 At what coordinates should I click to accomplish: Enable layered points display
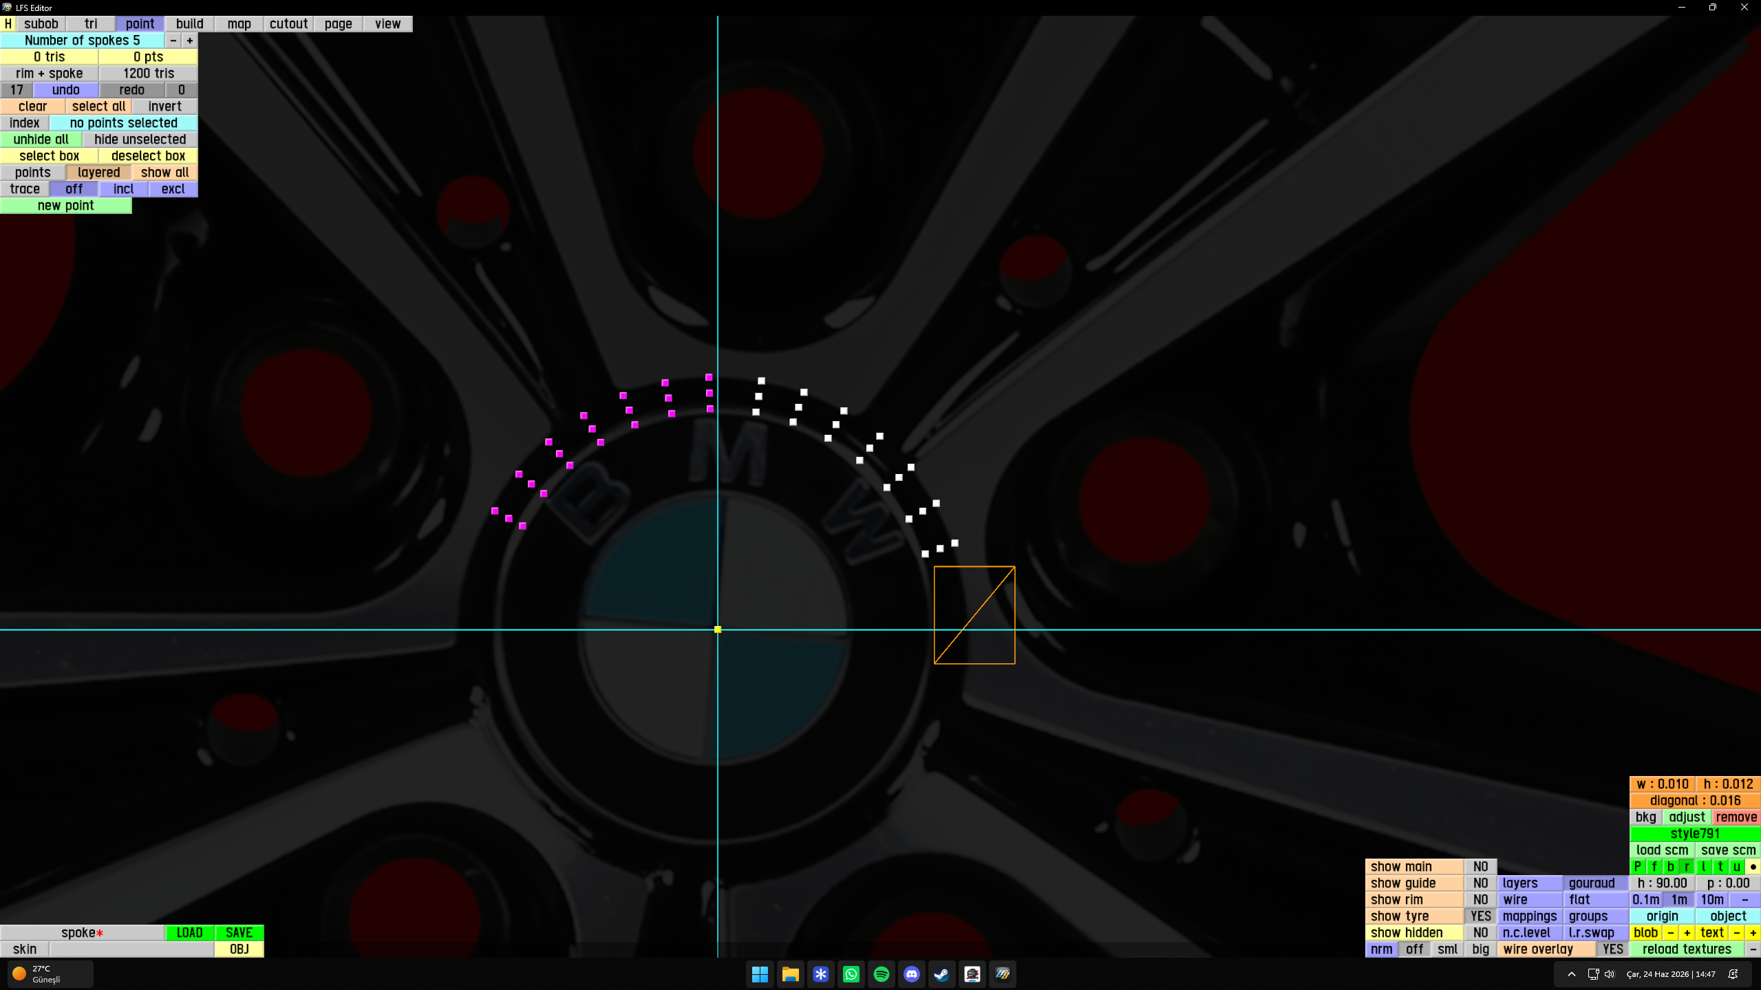pyautogui.click(x=99, y=172)
